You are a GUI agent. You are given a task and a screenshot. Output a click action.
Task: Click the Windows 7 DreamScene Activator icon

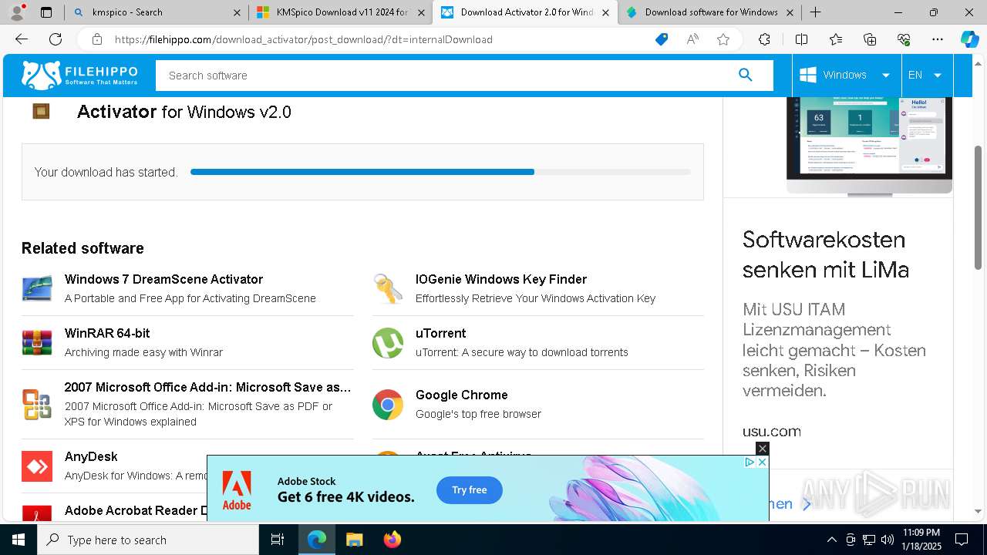37,288
